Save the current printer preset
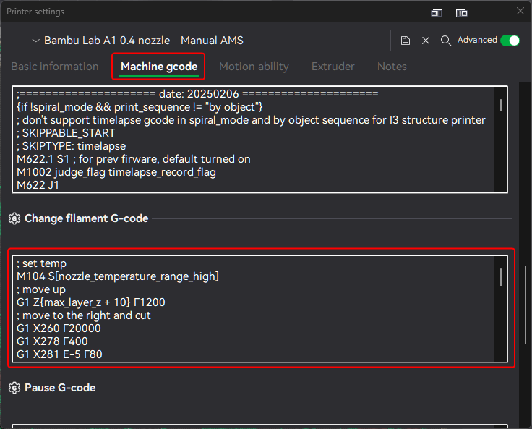 coord(405,41)
